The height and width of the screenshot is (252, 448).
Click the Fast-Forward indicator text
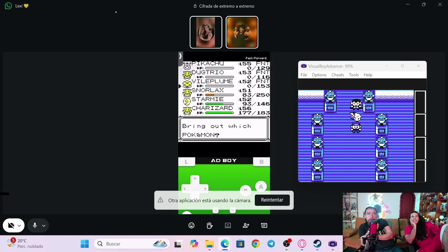[257, 58]
